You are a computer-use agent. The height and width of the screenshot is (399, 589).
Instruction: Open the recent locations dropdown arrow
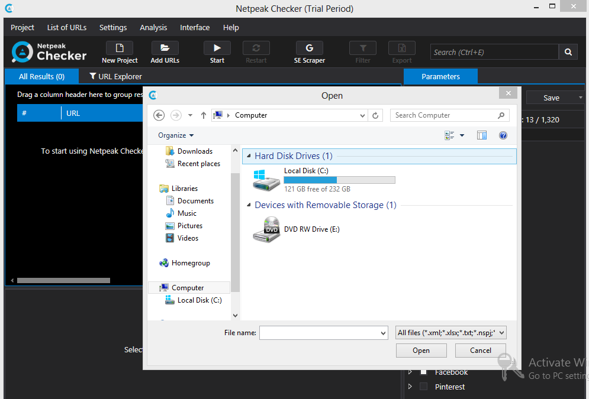[x=191, y=115]
